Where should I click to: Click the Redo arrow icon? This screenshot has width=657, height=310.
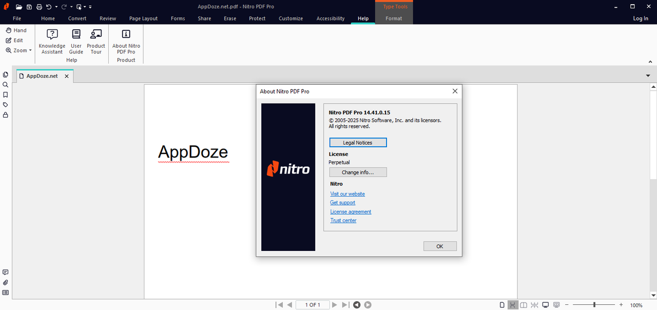(64, 7)
